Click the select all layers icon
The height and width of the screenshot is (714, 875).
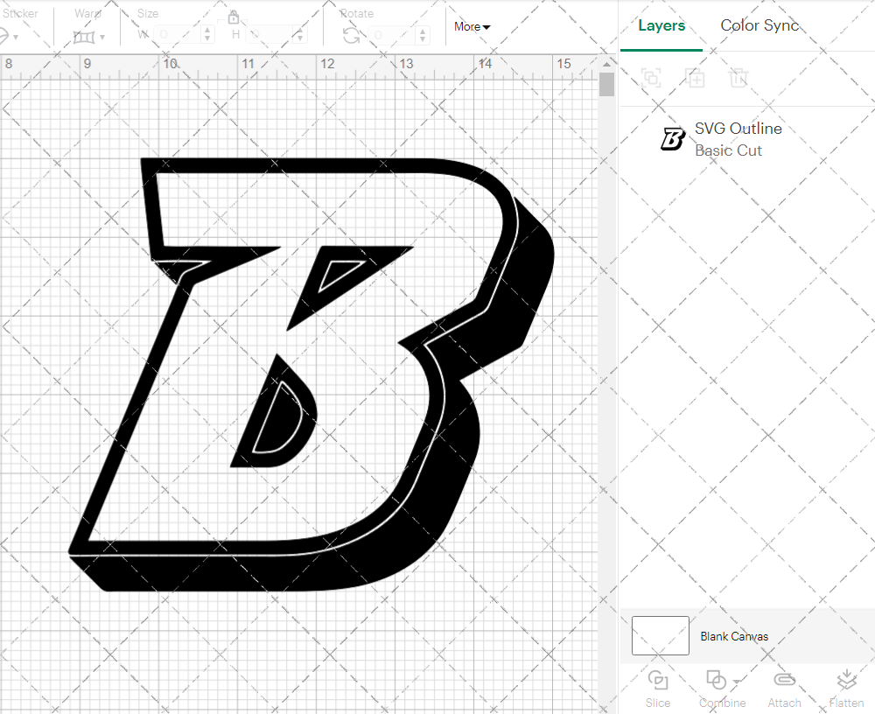click(651, 78)
